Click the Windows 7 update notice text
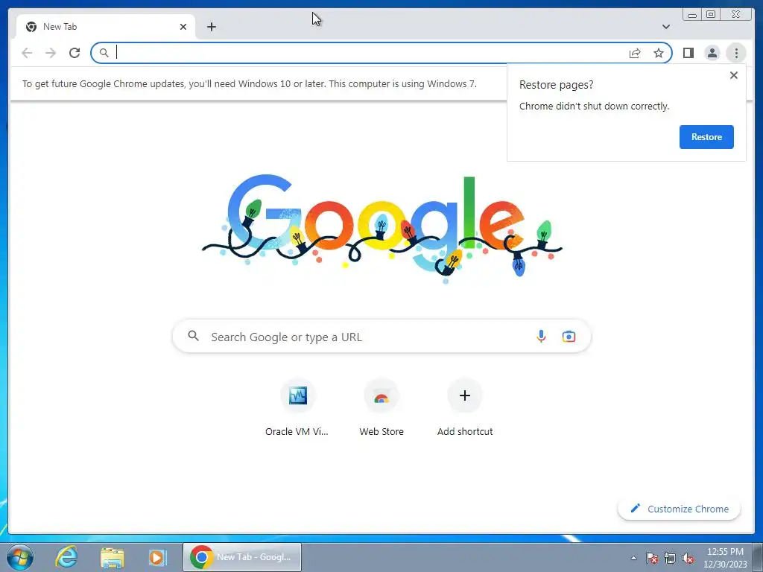This screenshot has width=763, height=572. coord(250,83)
